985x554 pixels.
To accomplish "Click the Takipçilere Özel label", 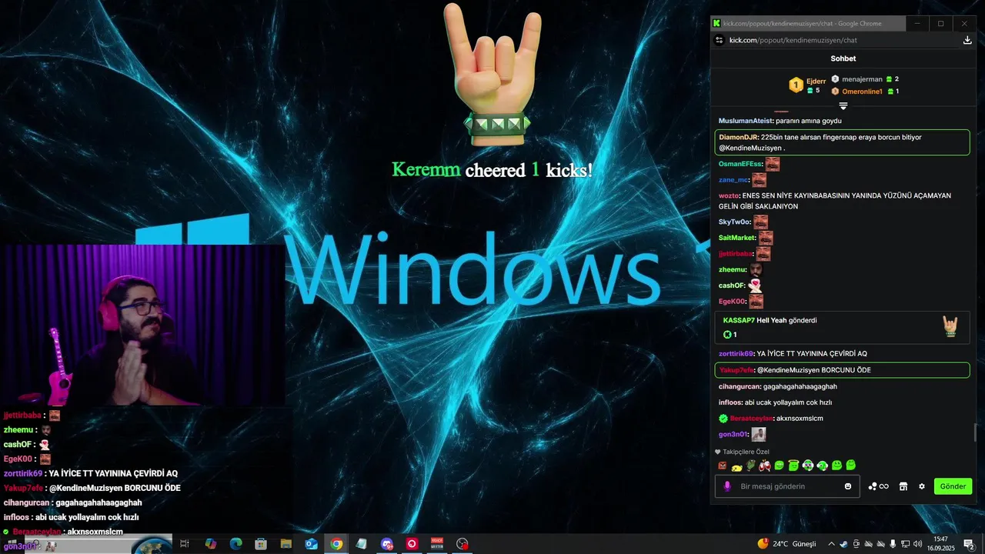I will point(746,452).
